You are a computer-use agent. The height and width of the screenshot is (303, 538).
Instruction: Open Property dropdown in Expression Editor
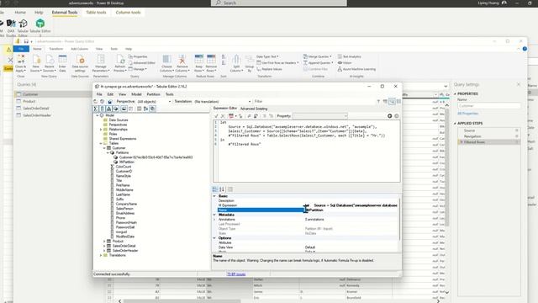[320, 116]
